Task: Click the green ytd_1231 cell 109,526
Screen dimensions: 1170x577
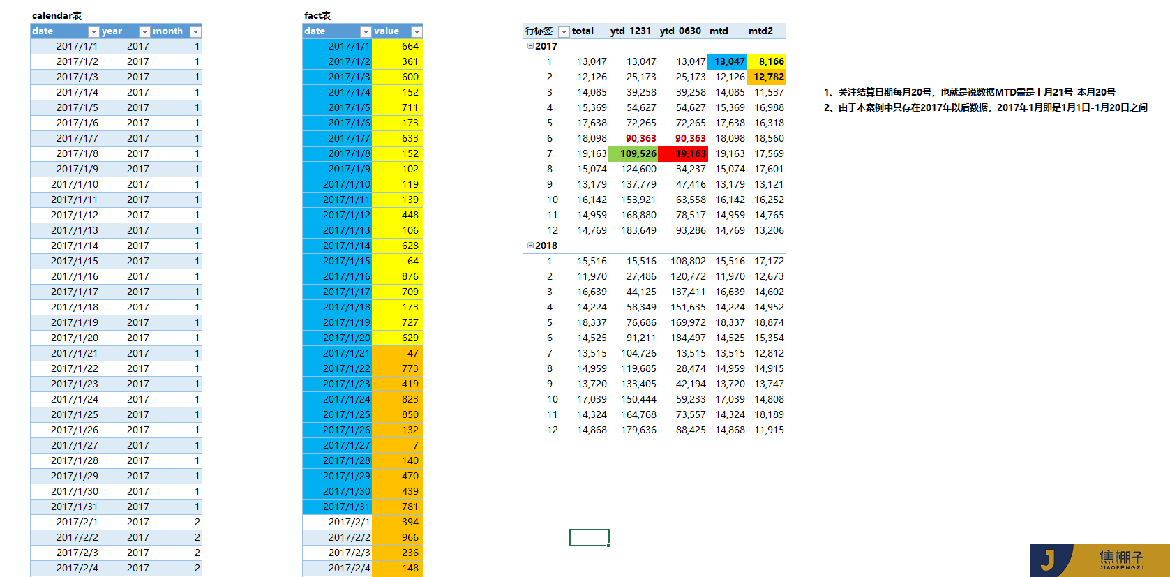Action: 633,153
